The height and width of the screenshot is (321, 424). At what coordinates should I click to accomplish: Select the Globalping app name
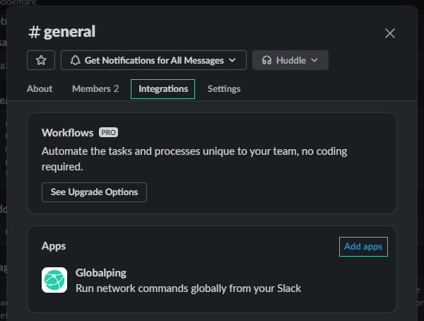(x=101, y=273)
